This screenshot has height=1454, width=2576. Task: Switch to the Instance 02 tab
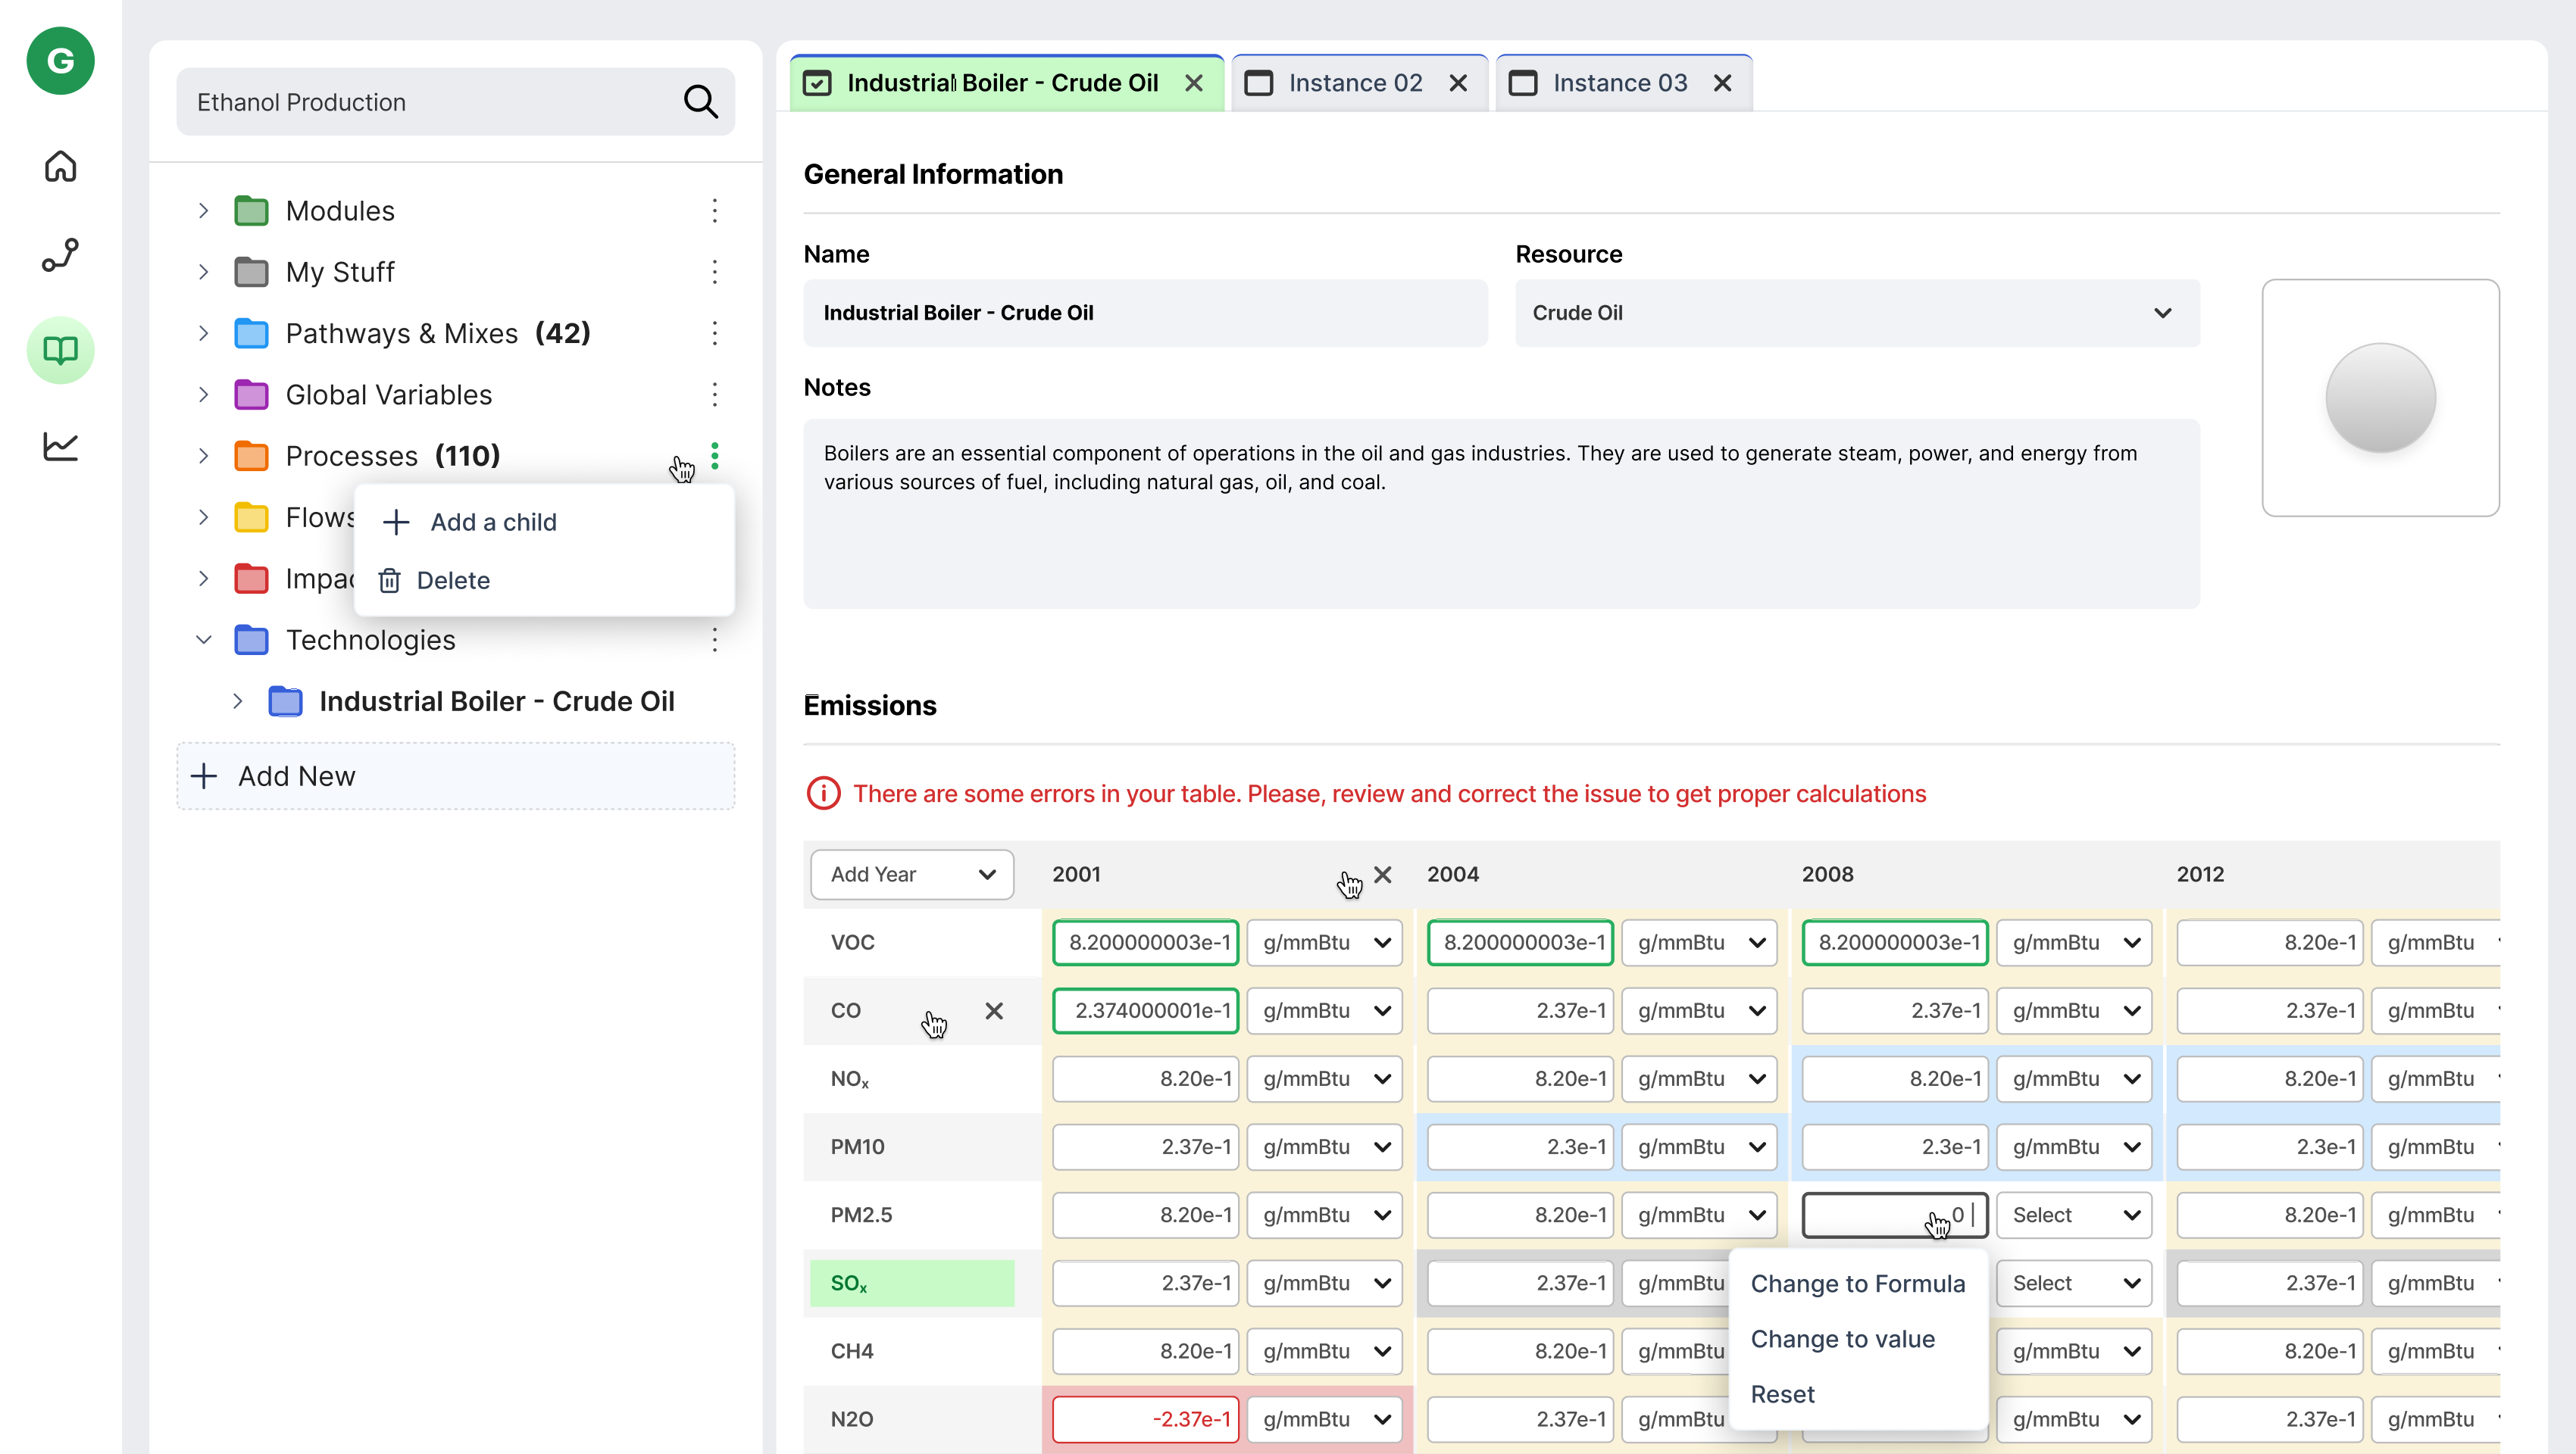[1359, 83]
